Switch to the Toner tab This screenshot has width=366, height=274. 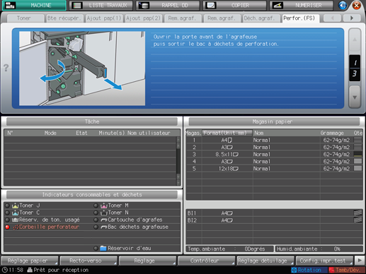(x=23, y=18)
